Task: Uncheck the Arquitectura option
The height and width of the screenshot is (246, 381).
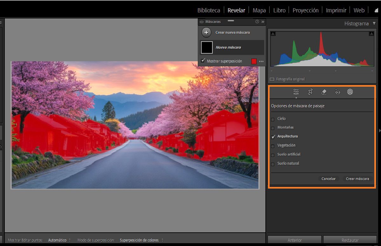Action: 273,137
